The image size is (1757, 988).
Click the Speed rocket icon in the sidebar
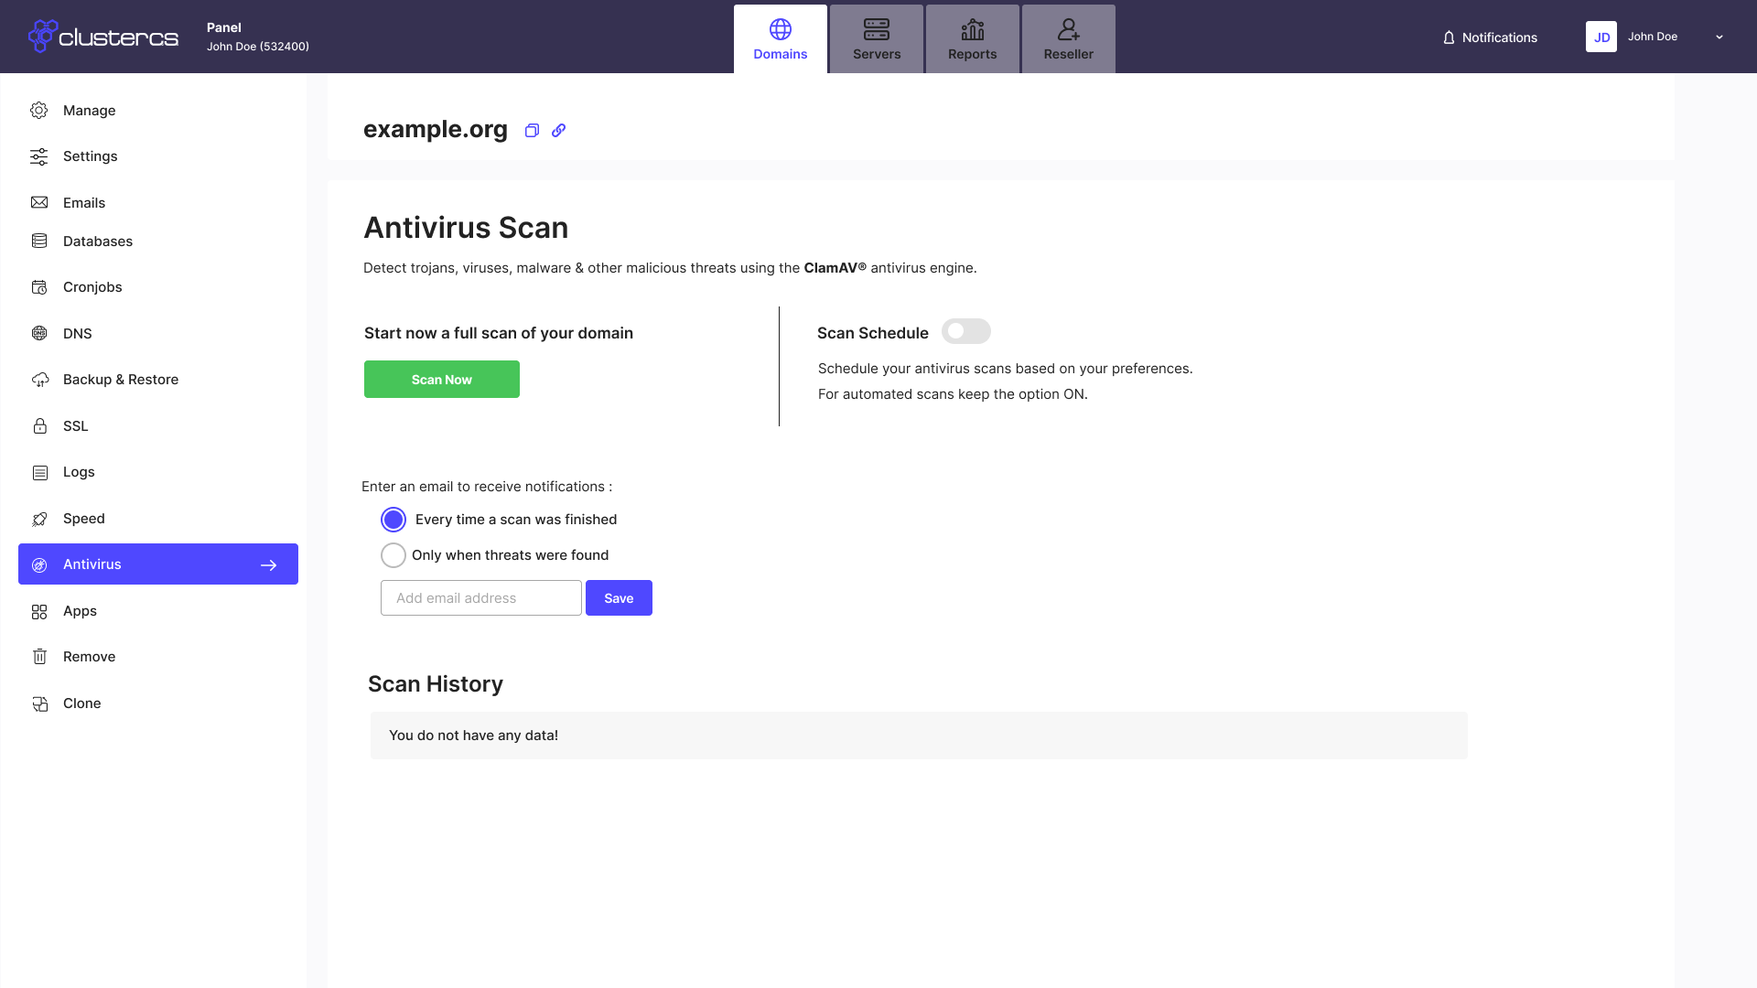[x=39, y=519]
